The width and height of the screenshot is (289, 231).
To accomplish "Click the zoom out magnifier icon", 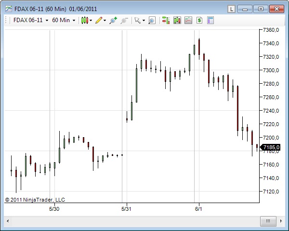I will (x=124, y=20).
